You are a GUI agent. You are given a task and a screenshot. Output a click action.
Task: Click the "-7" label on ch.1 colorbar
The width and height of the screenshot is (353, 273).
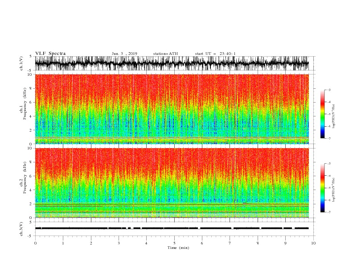[x=329, y=138]
